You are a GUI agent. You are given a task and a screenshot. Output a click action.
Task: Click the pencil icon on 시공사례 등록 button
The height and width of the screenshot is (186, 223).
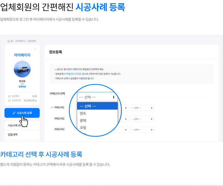point(14,113)
